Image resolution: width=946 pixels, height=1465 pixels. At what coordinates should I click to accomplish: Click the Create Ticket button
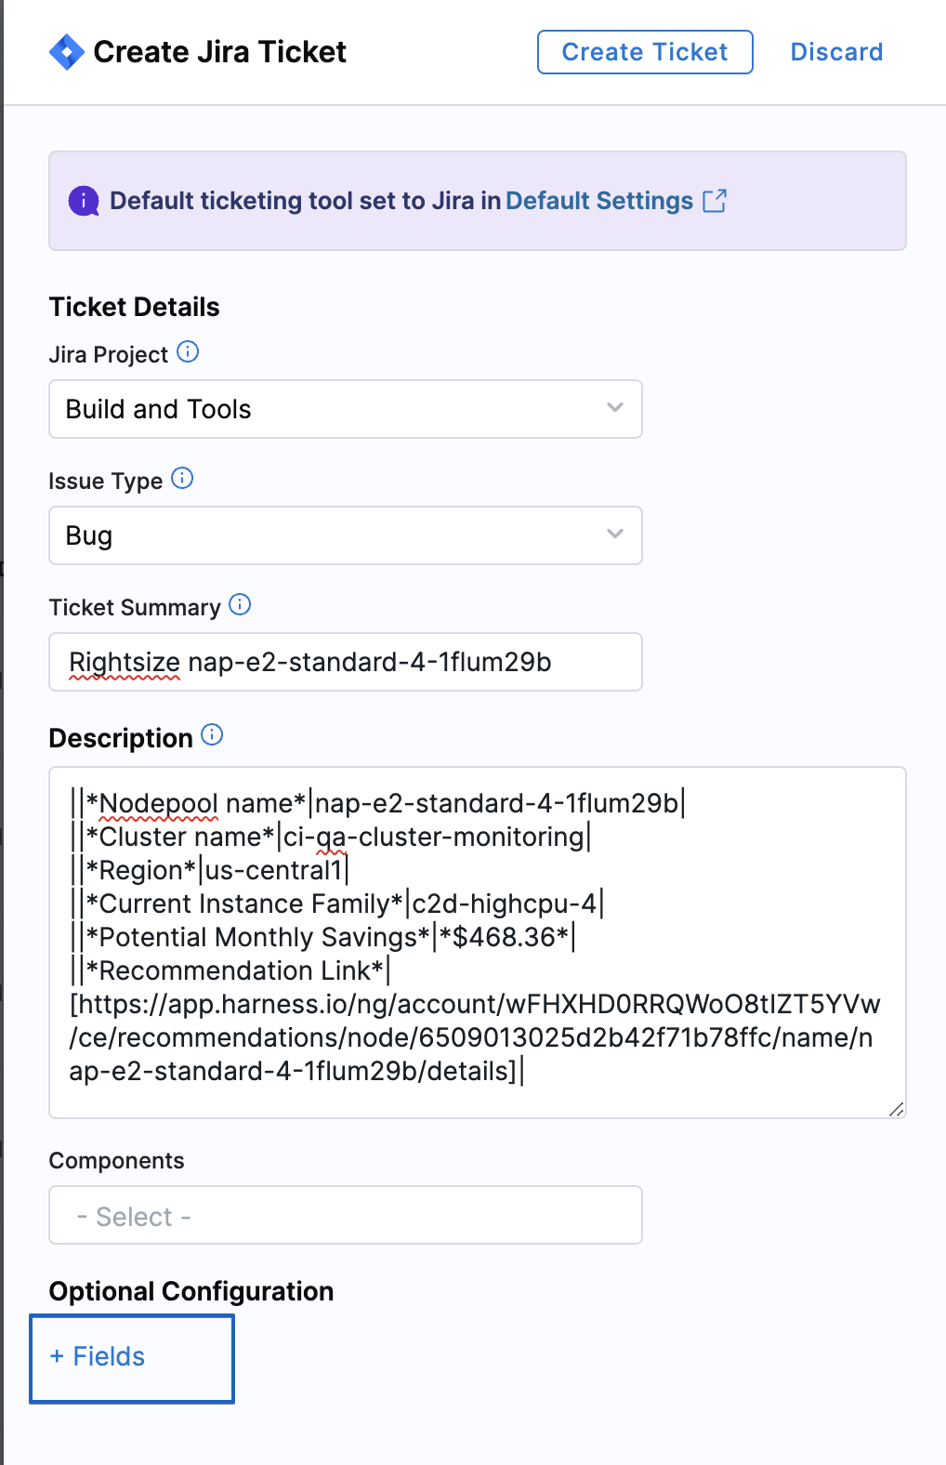coord(645,52)
